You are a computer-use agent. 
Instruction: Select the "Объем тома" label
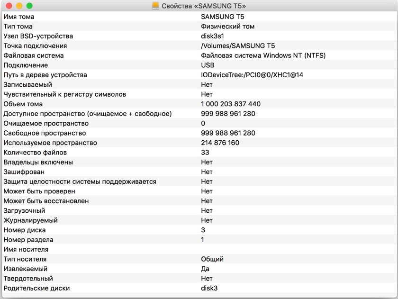23,104
